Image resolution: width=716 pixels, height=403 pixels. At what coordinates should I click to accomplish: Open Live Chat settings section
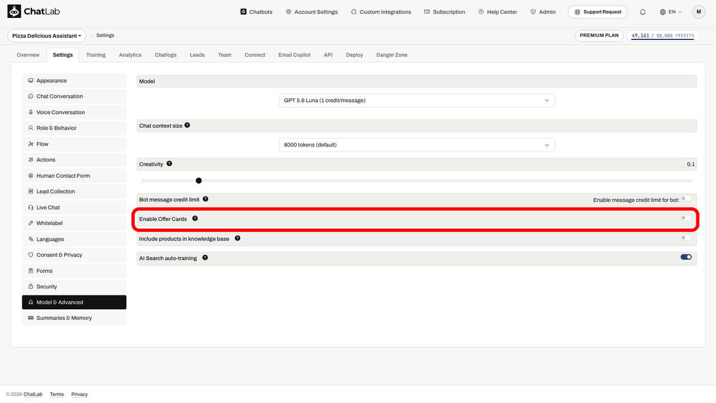74,207
